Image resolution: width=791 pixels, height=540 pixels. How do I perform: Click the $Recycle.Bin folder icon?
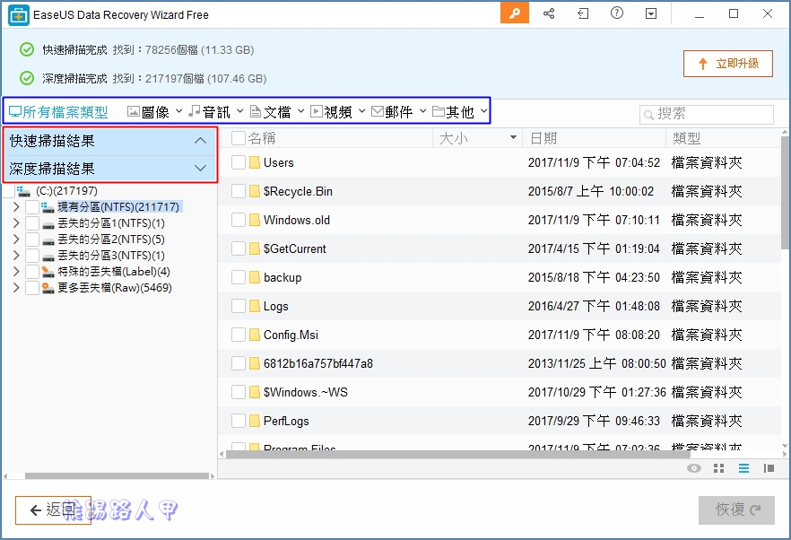point(255,191)
